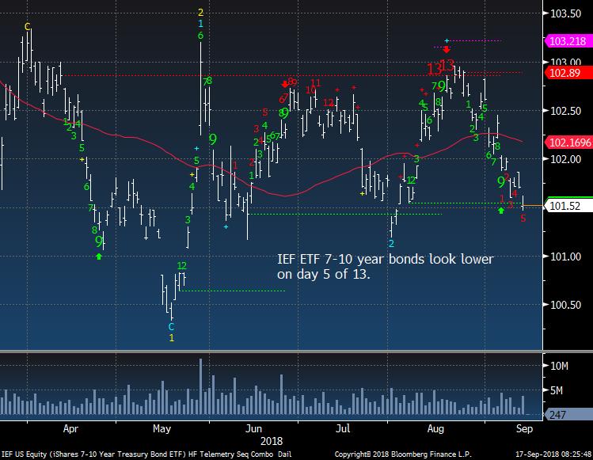Click the Sep month label
This screenshot has width=593, height=460.
coord(524,428)
